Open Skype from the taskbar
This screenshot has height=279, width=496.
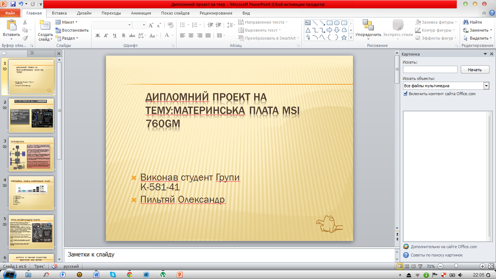click(113, 275)
